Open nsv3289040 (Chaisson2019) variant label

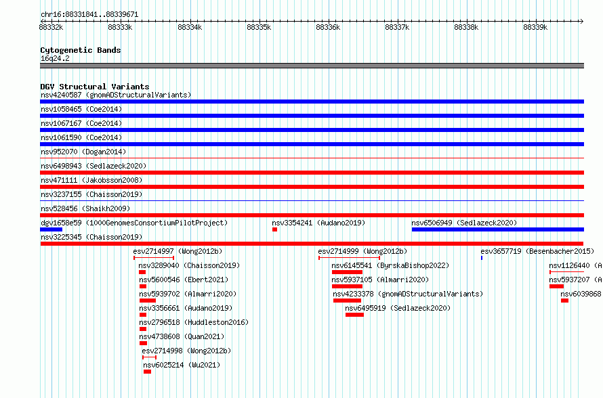pyautogui.click(x=189, y=265)
